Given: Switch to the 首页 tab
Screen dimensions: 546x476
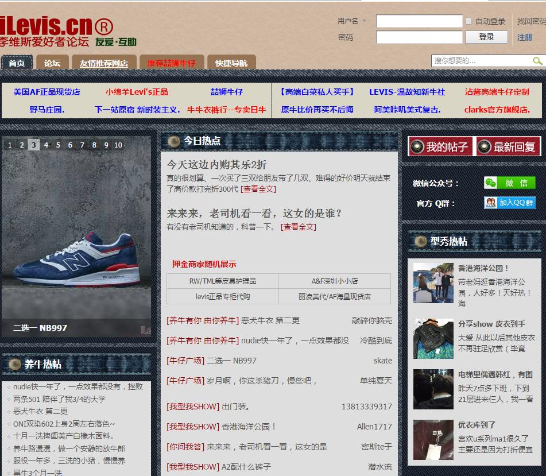Looking at the screenshot, I should point(17,63).
